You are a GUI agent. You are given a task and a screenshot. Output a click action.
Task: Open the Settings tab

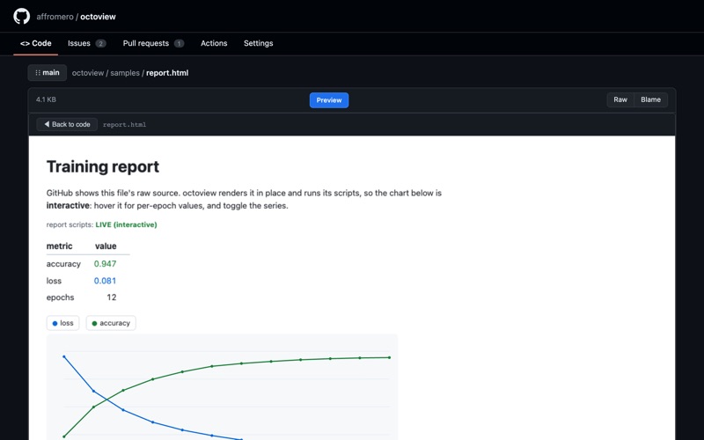point(258,43)
